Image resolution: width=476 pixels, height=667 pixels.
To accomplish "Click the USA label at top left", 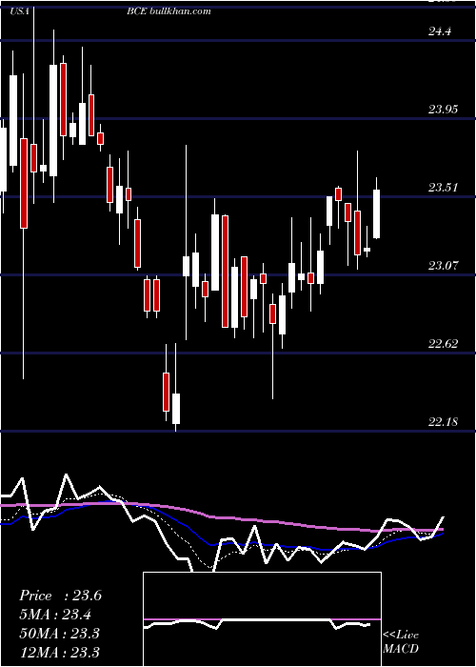I will [x=19, y=11].
